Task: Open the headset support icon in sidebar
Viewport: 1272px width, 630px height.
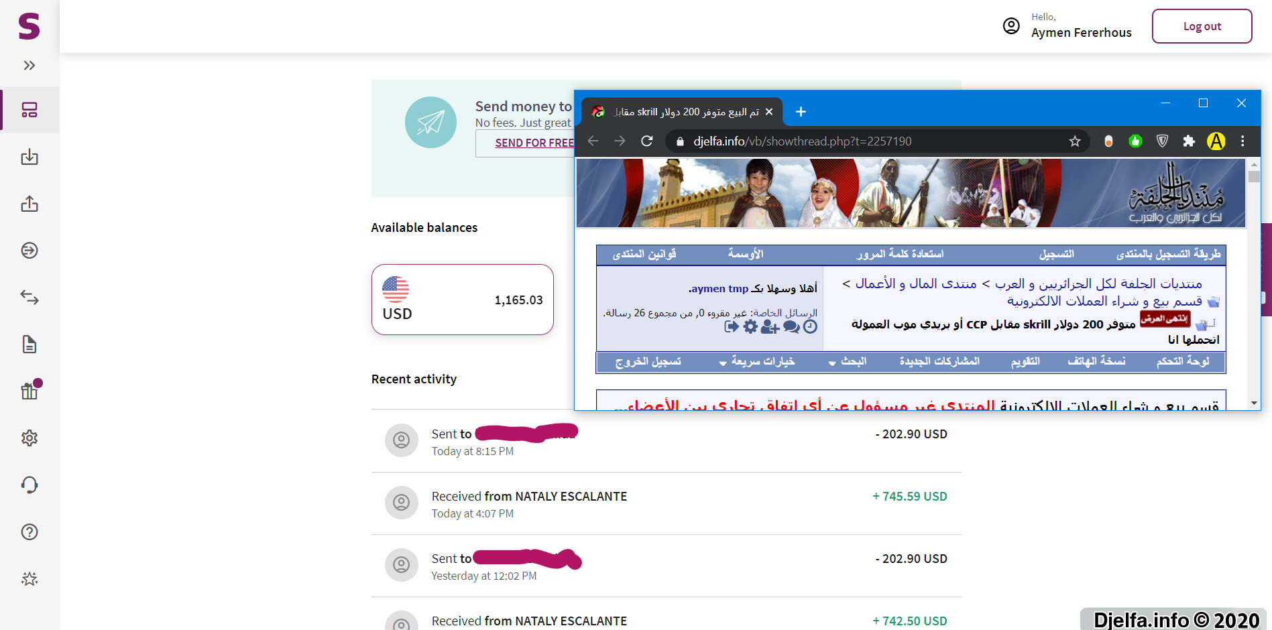Action: pos(30,485)
